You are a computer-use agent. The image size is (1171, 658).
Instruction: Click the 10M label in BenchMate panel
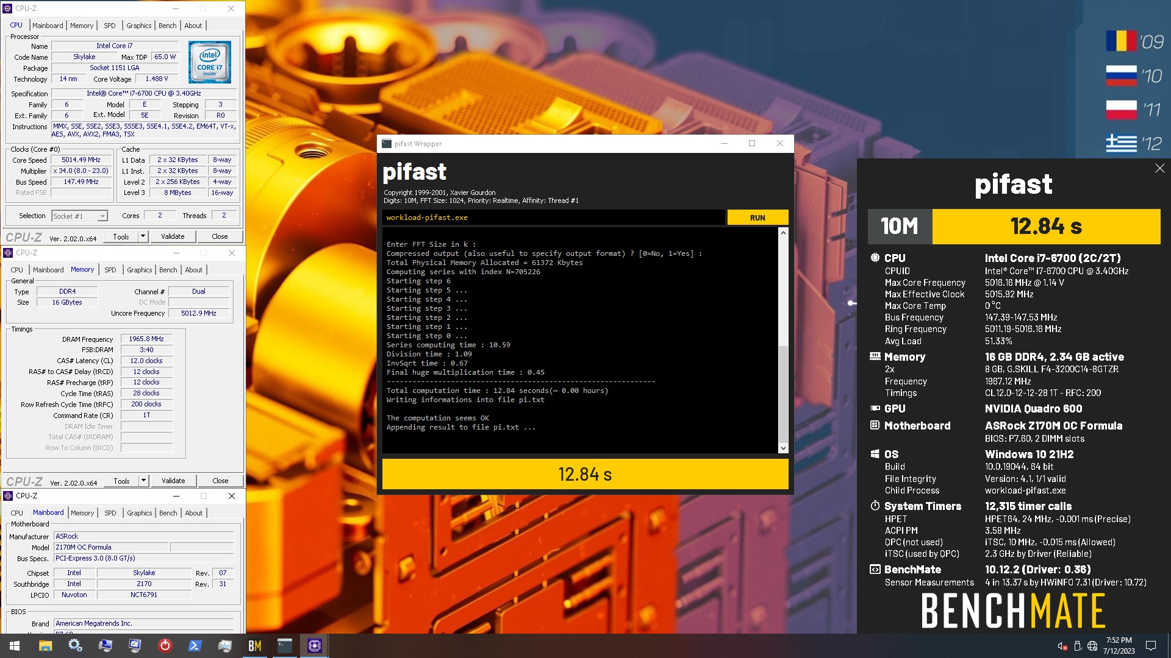[x=900, y=226]
